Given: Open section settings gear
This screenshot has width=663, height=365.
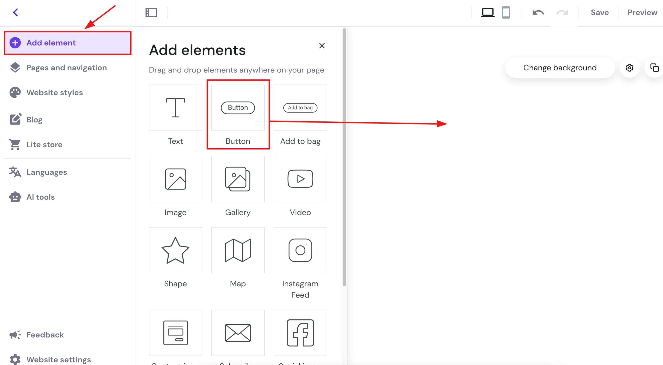Looking at the screenshot, I should tap(630, 68).
